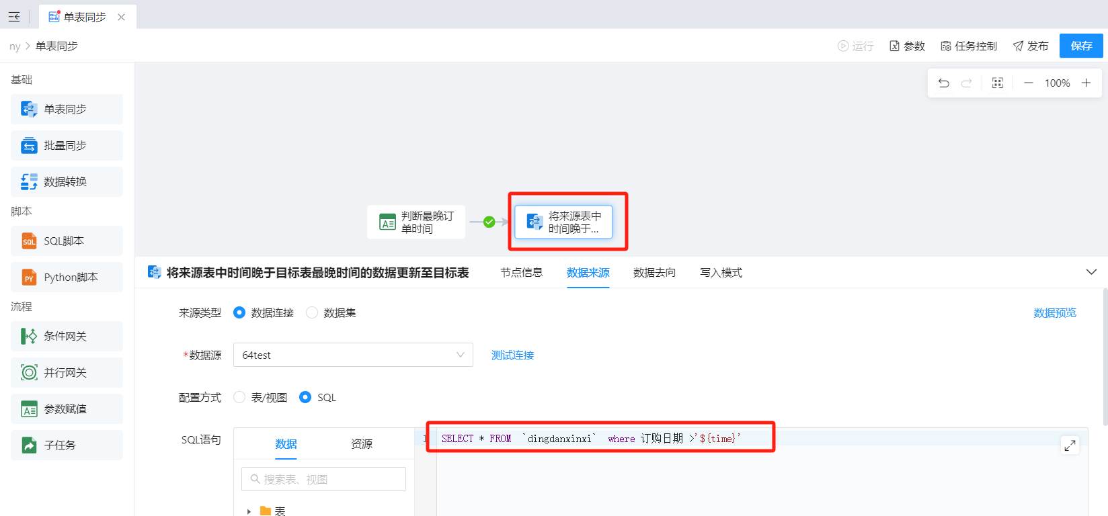The image size is (1108, 516).
Task: Select the SQL脚本 node in sidebar
Action: coord(67,241)
